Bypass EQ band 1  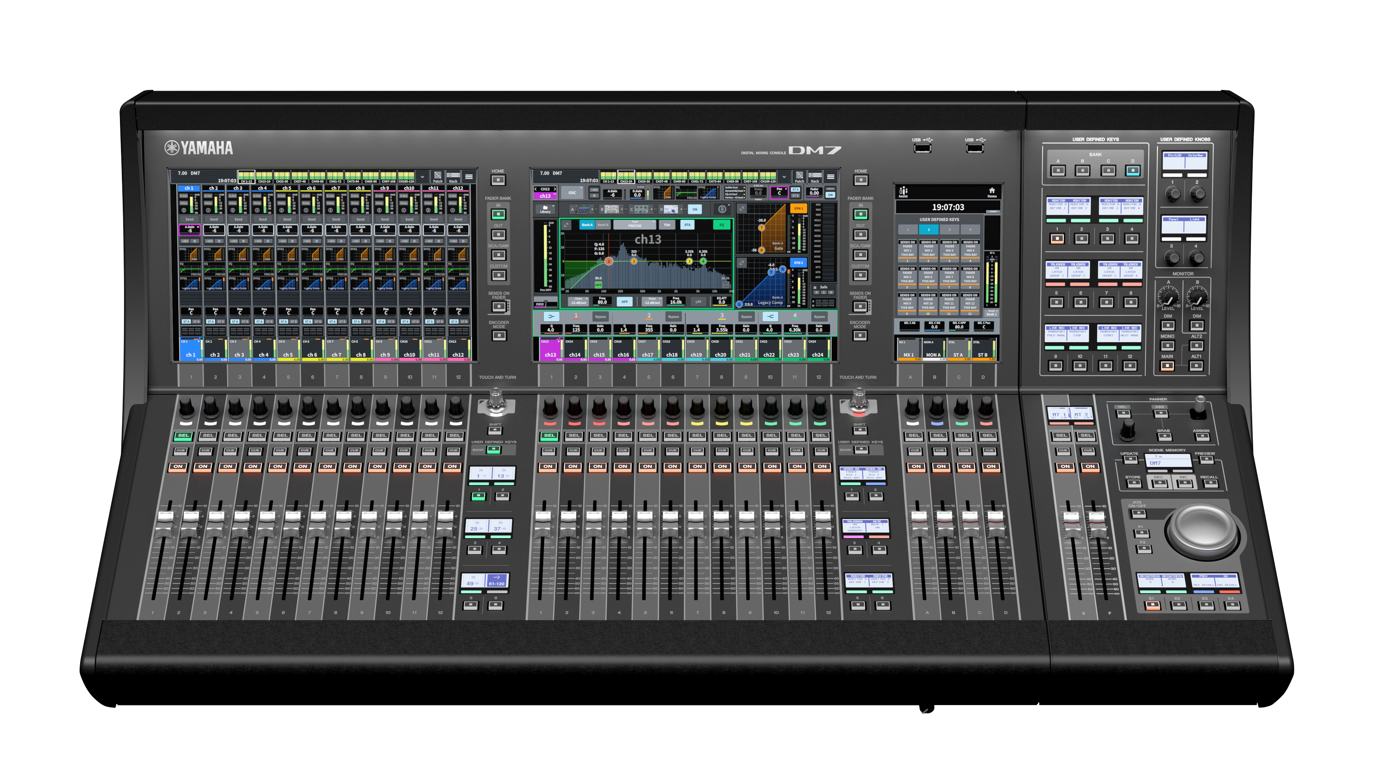point(601,317)
